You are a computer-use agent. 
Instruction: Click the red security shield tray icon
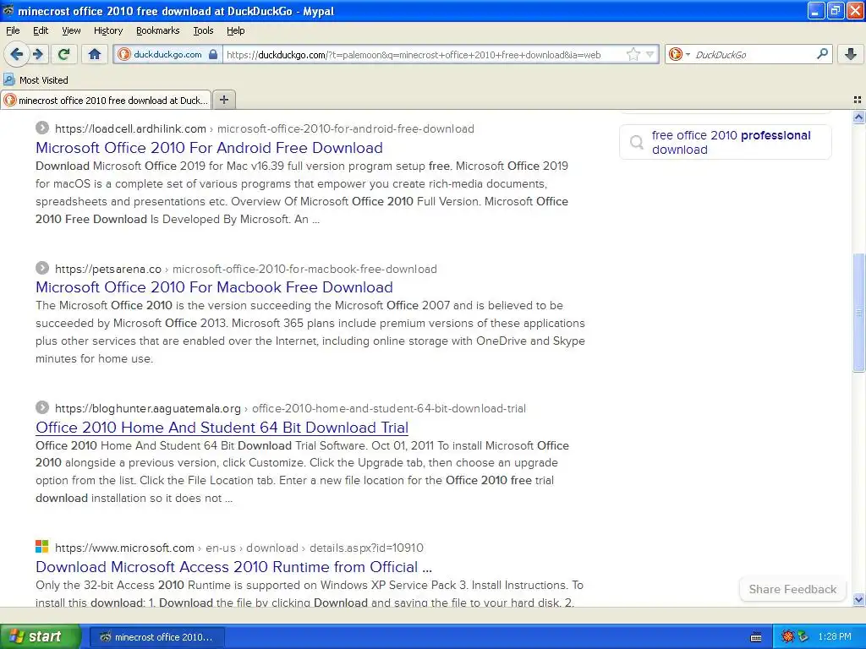point(788,636)
